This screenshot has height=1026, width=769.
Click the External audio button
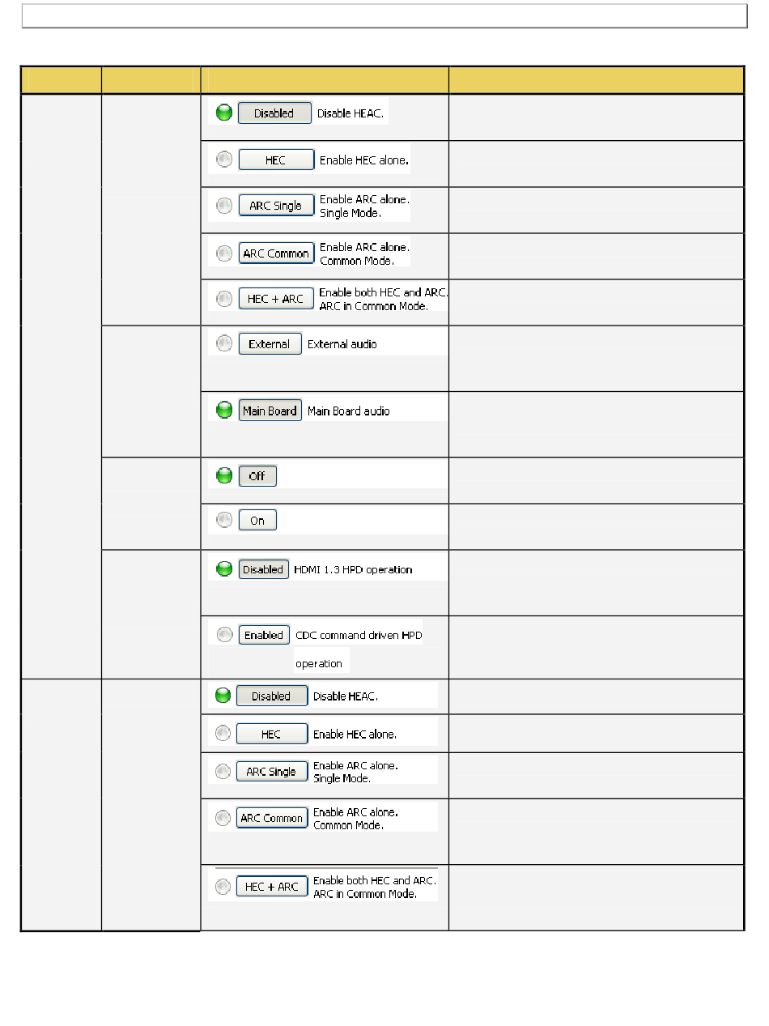pyautogui.click(x=270, y=344)
